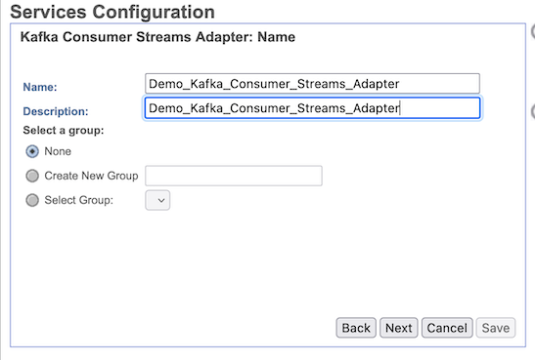This screenshot has width=535, height=360.
Task: Enable the Select Group radio button
Action: (32, 200)
